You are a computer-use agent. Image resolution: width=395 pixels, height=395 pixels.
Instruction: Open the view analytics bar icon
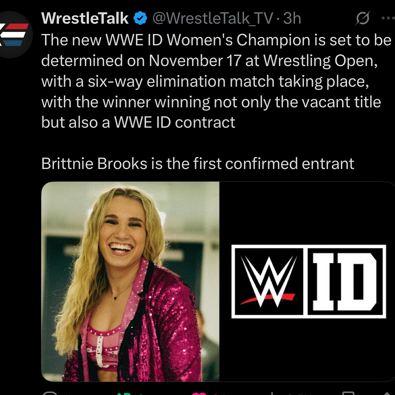273,394
